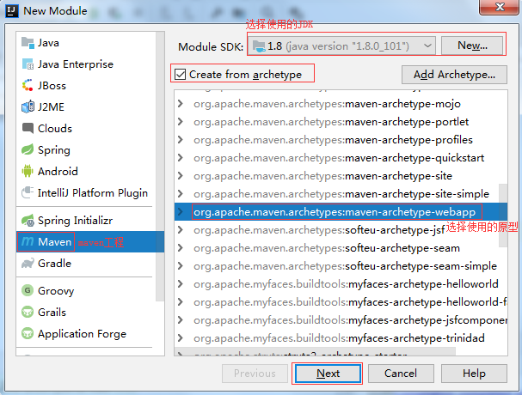Select Android module type

(x=86, y=171)
